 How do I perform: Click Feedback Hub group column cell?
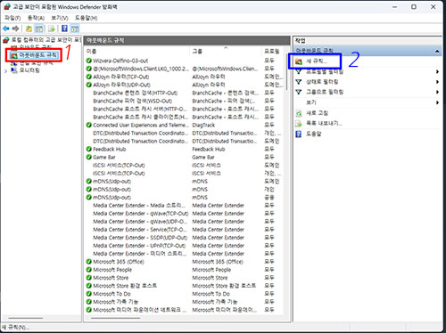[x=209, y=149]
